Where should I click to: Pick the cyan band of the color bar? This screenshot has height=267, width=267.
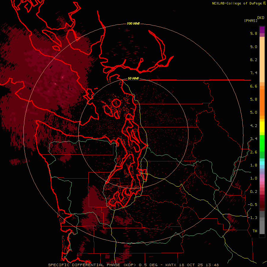click(262, 163)
